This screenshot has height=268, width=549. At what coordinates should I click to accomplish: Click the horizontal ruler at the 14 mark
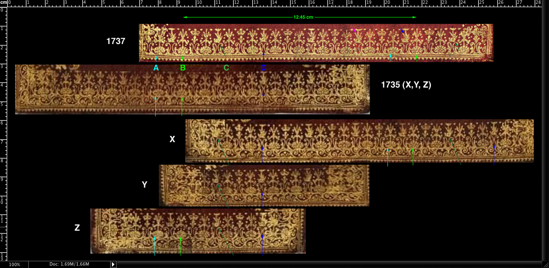click(275, 3)
